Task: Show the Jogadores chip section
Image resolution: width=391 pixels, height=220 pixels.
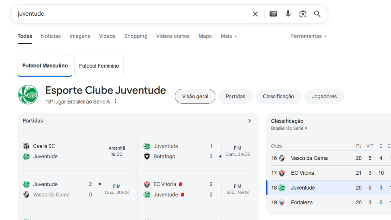Action: (324, 96)
